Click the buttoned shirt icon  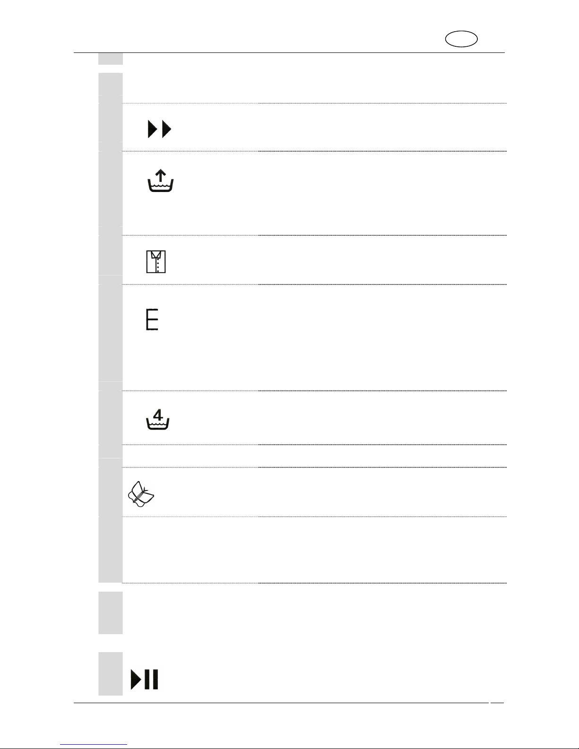156,261
